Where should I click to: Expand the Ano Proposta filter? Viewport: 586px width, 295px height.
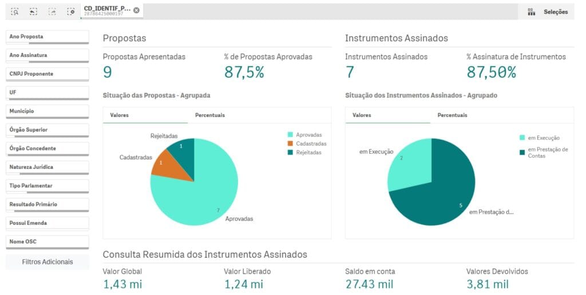[47, 37]
